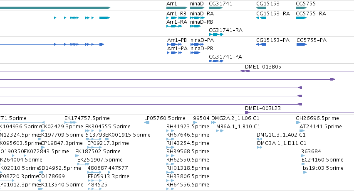This screenshot has height=191, width=354.
Task: Click the CG5755-PA protein glyph
Action: pyautogui.click(x=302, y=44)
